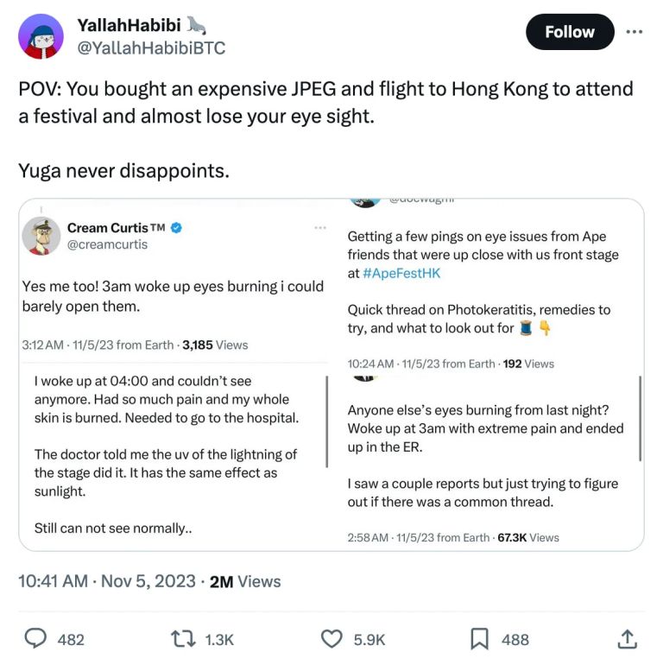Like the tweet with heart icon
The image size is (663, 665).
click(x=331, y=638)
